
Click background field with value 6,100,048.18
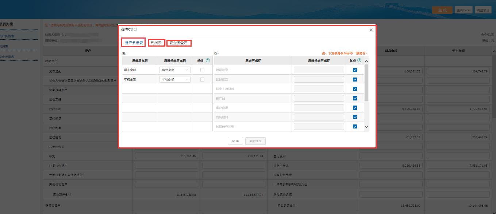point(391,109)
